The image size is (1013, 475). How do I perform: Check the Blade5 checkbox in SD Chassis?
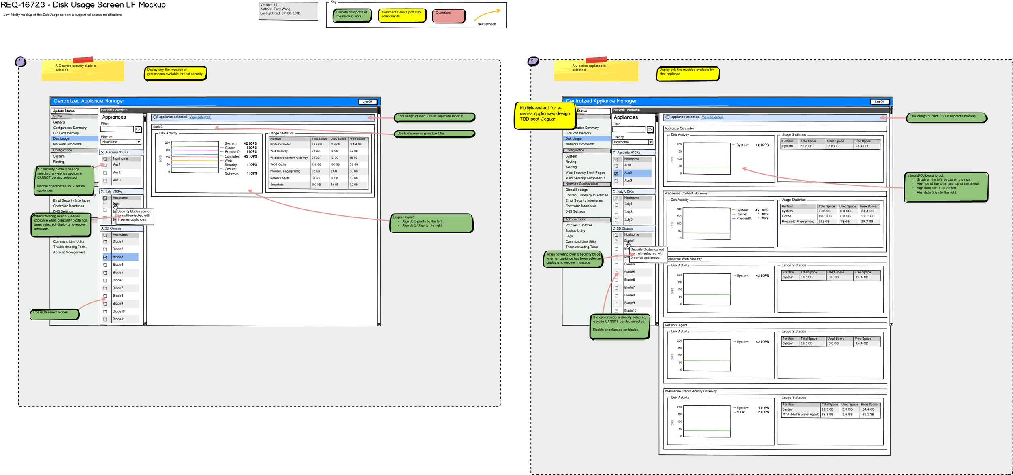click(x=105, y=273)
